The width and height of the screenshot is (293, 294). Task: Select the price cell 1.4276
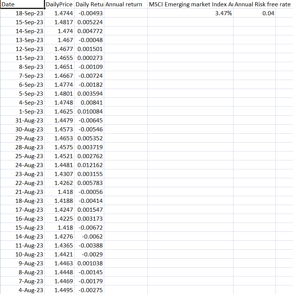coord(59,236)
